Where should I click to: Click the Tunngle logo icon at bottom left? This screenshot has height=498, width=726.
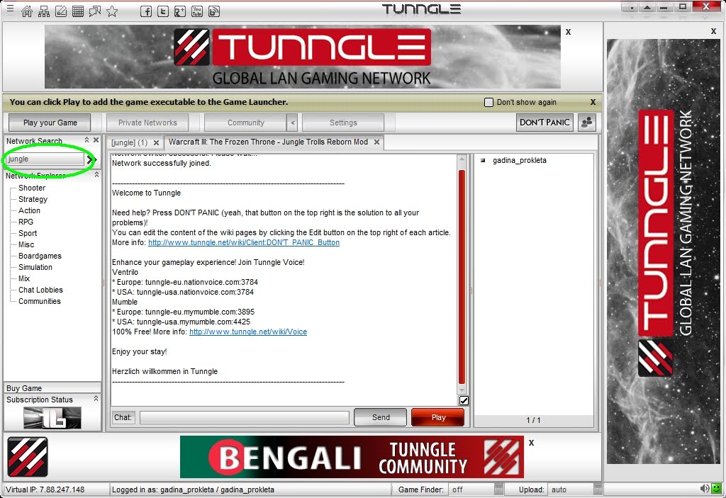tap(28, 457)
